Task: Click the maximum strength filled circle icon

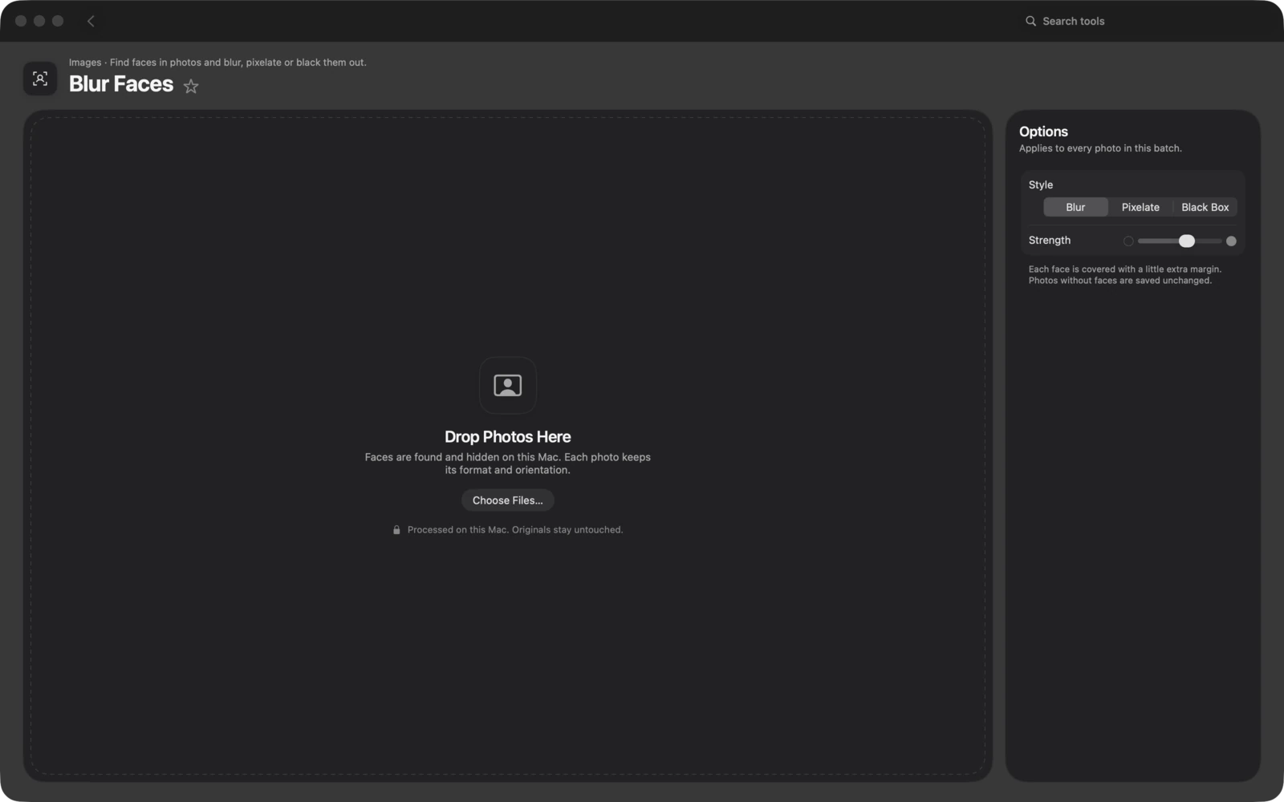Action: (1231, 241)
